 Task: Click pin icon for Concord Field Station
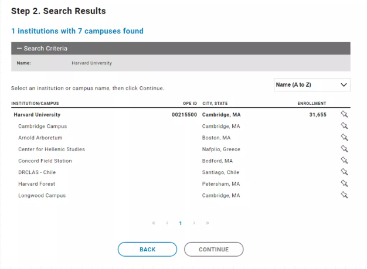[344, 161]
